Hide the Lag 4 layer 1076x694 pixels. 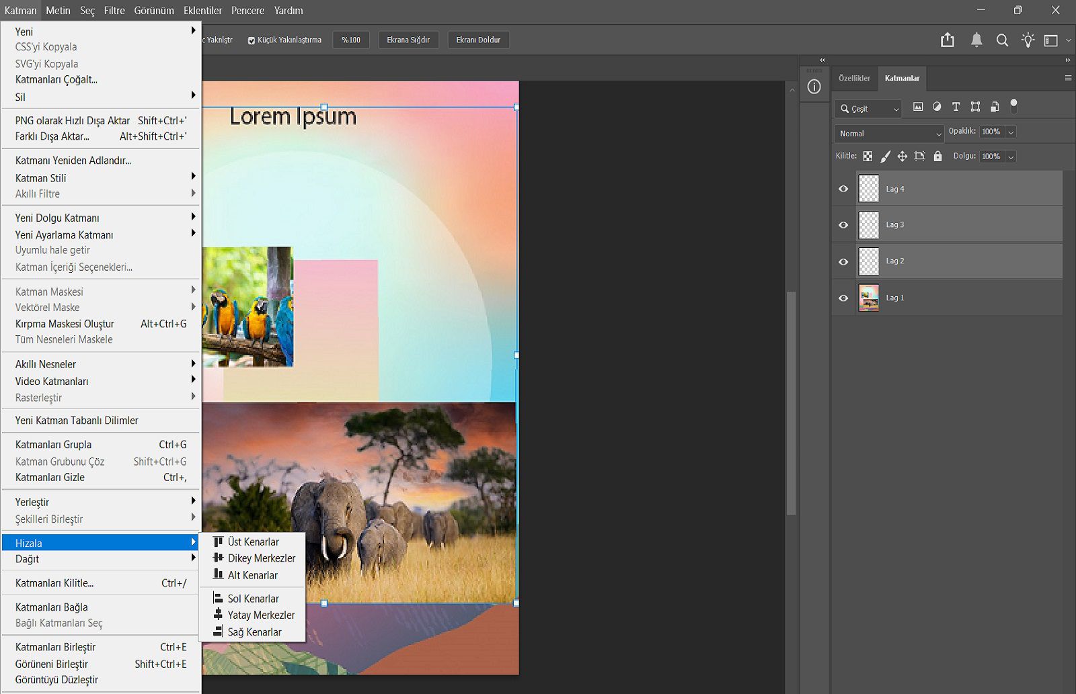tap(843, 189)
